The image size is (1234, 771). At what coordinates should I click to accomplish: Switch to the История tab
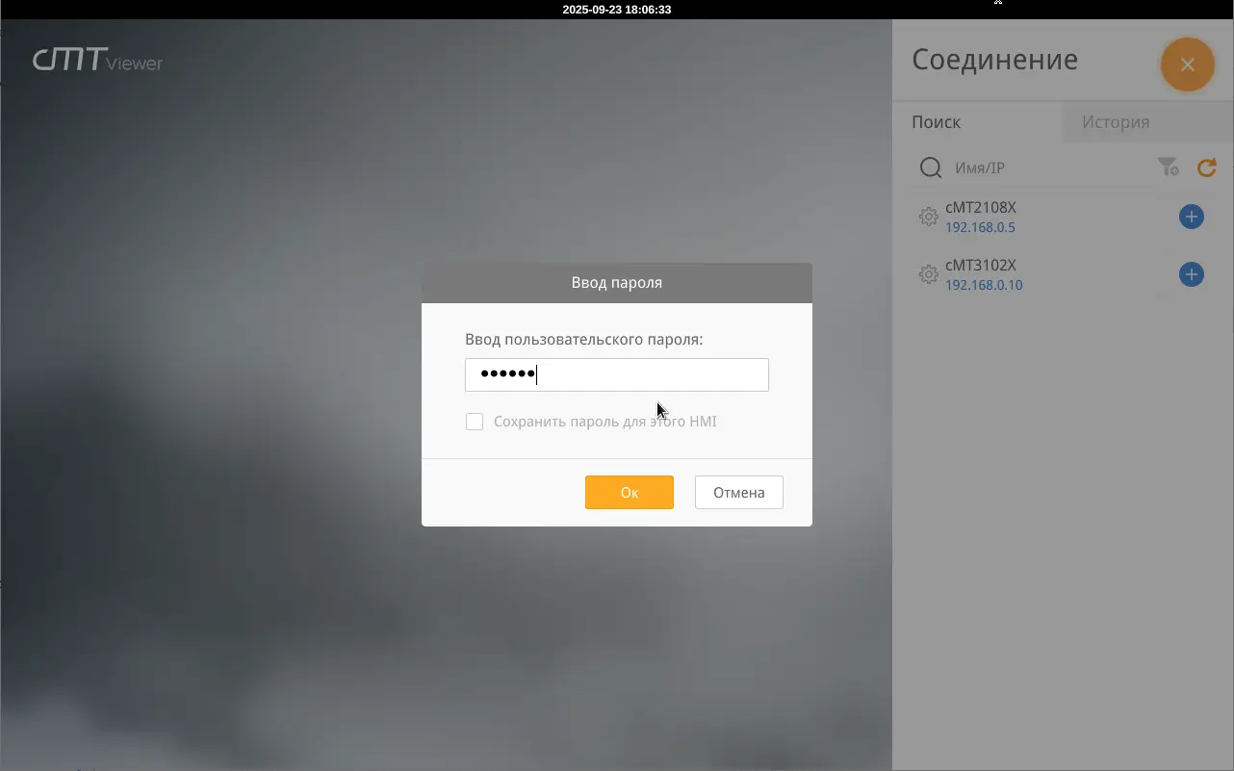[1115, 122]
